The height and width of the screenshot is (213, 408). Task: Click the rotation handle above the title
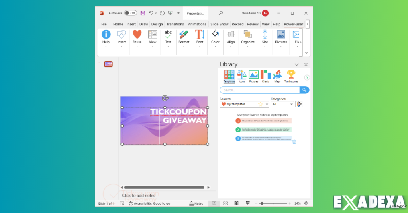click(x=165, y=98)
